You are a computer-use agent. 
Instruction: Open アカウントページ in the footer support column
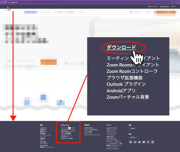pos(111,130)
